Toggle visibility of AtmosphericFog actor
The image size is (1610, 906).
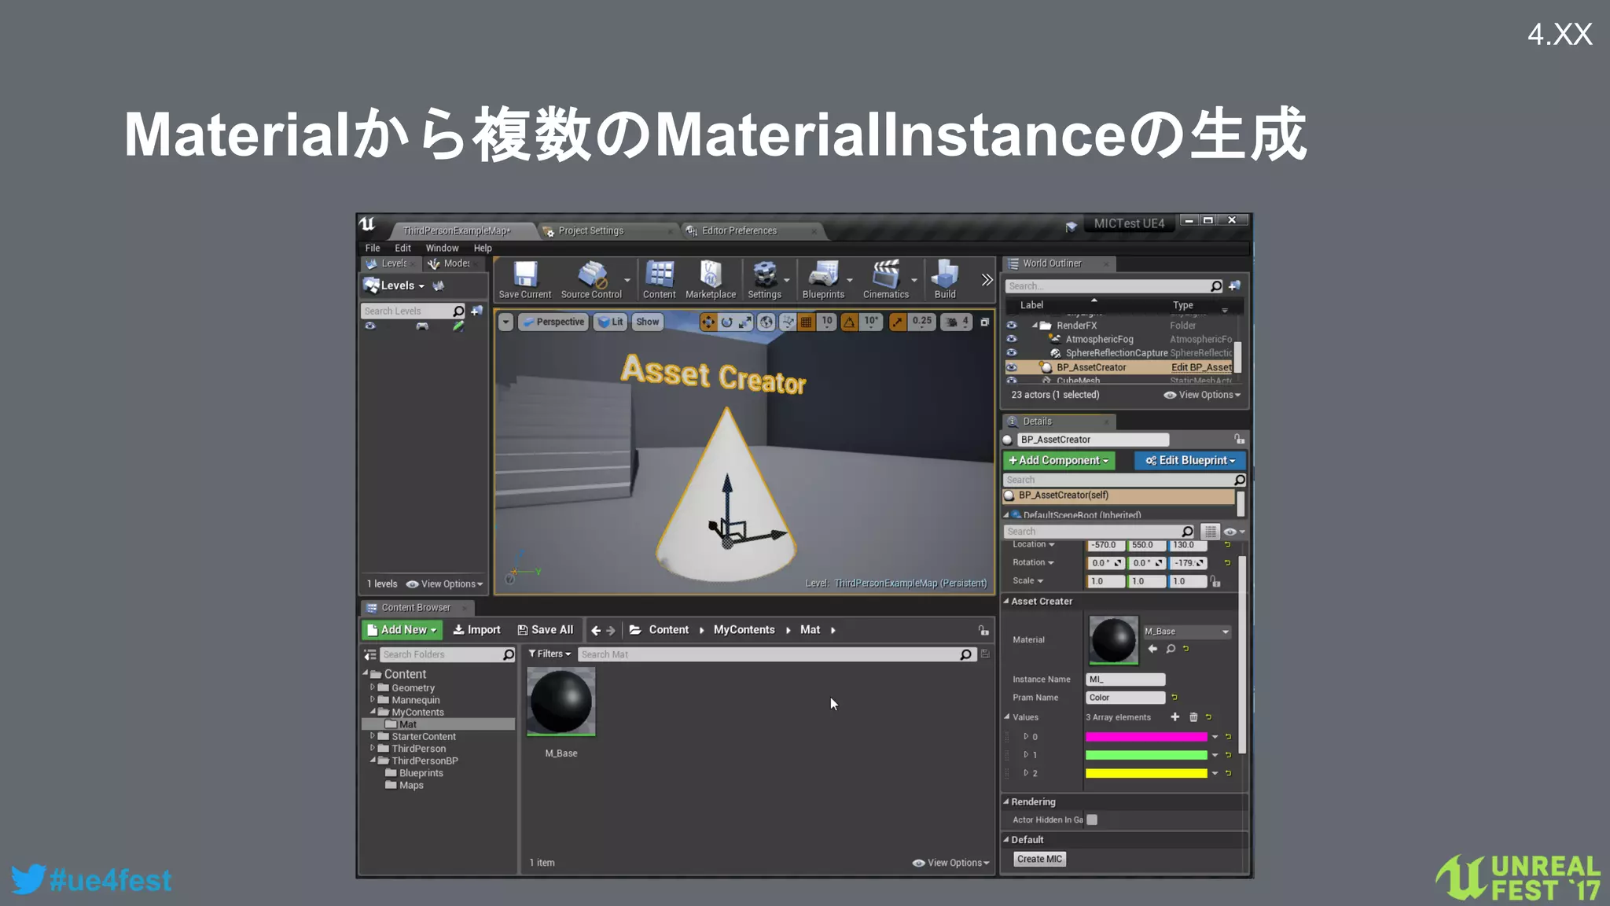[x=1012, y=339]
